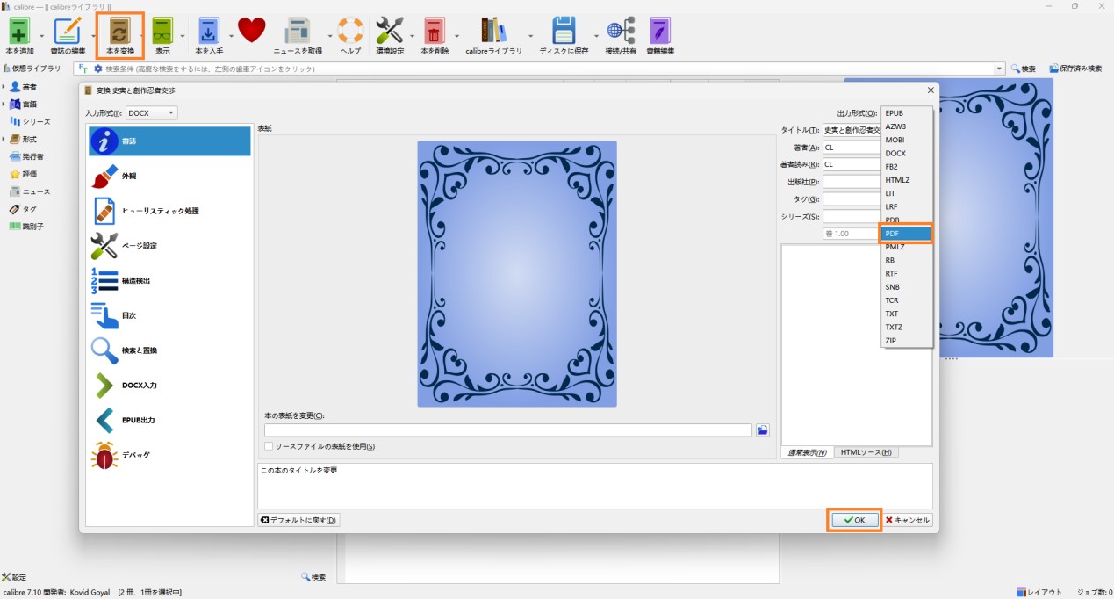
Task: Open the ヒューリスティック処理 section
Action: click(x=169, y=211)
